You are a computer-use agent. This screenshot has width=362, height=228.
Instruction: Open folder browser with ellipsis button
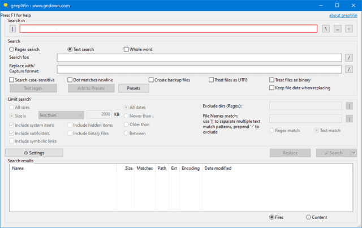(337, 29)
